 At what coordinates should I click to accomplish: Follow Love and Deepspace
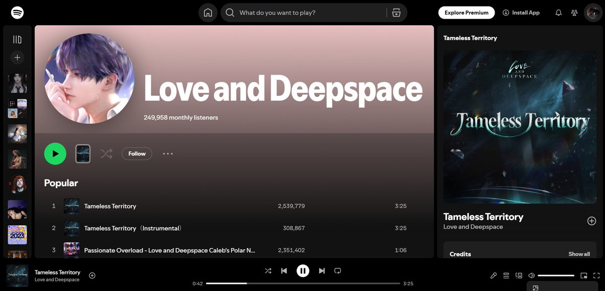click(x=137, y=154)
